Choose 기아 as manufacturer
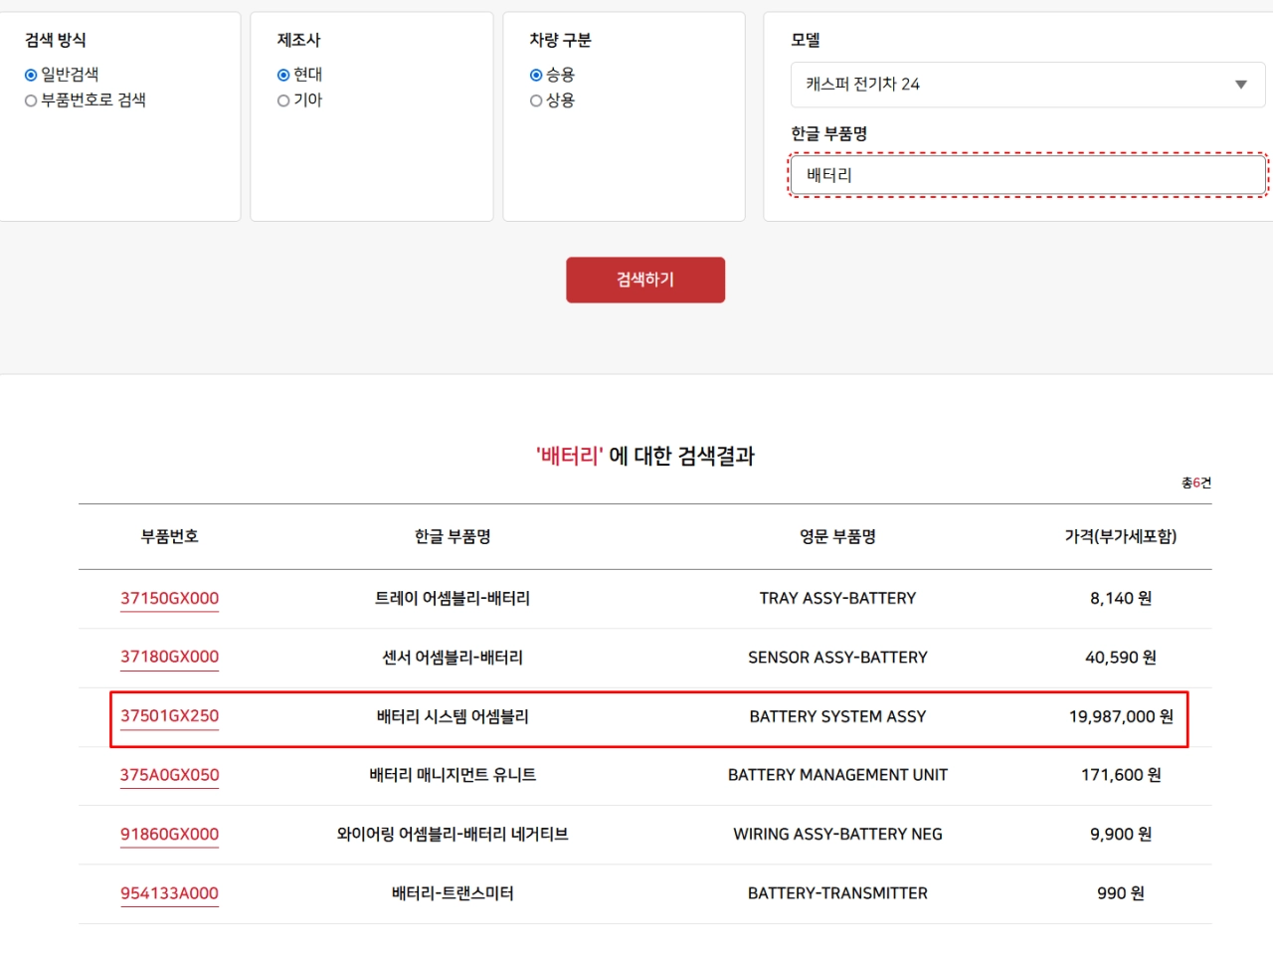1273x962 pixels. (x=283, y=100)
